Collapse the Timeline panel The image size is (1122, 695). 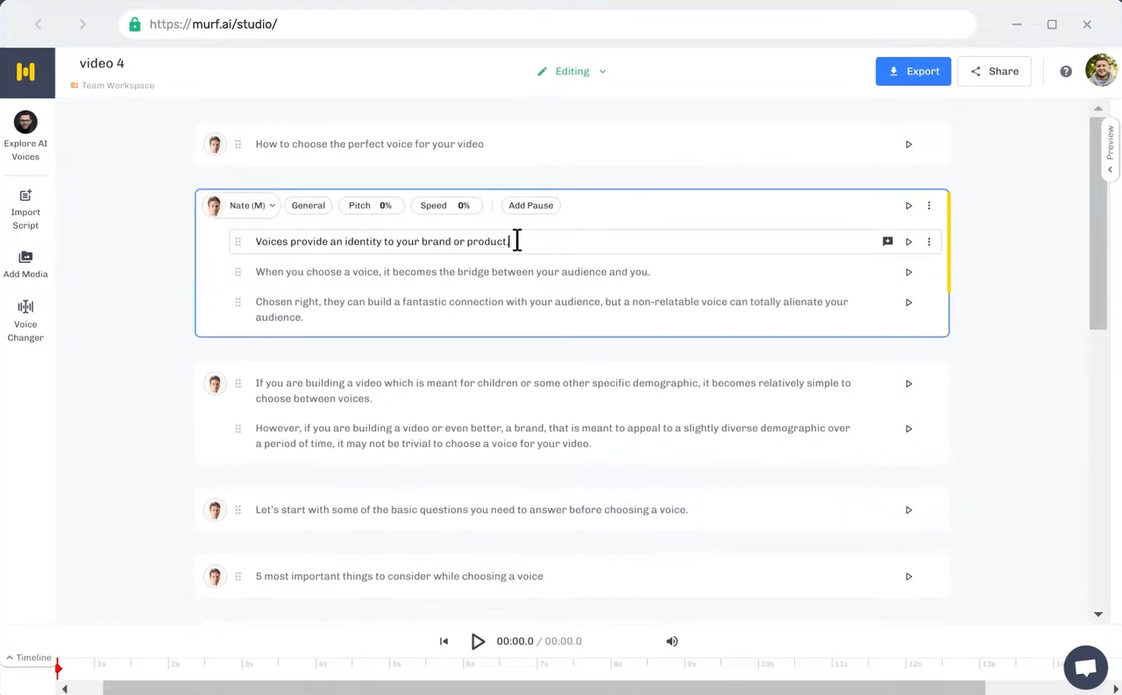29,658
